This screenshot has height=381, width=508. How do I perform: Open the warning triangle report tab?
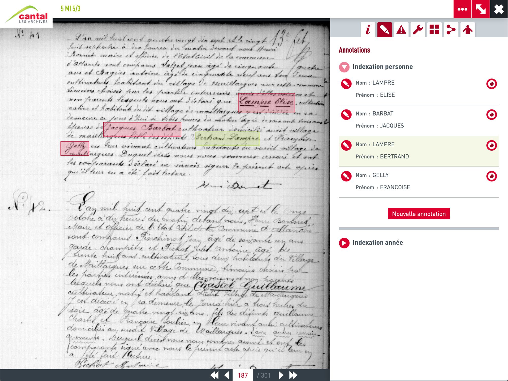click(x=401, y=30)
